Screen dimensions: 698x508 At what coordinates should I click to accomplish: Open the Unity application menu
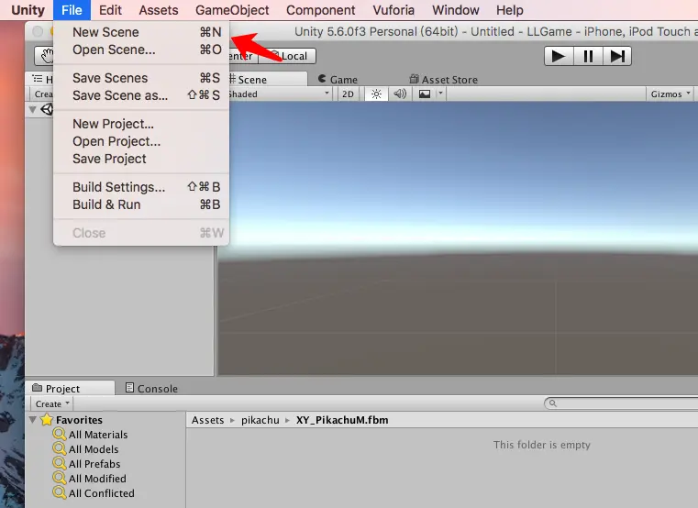pos(28,10)
